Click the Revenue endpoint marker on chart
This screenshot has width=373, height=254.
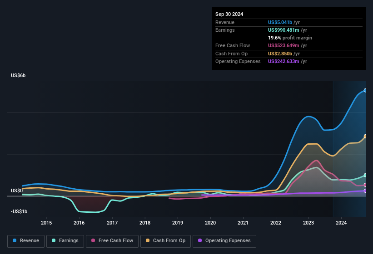(x=365, y=90)
